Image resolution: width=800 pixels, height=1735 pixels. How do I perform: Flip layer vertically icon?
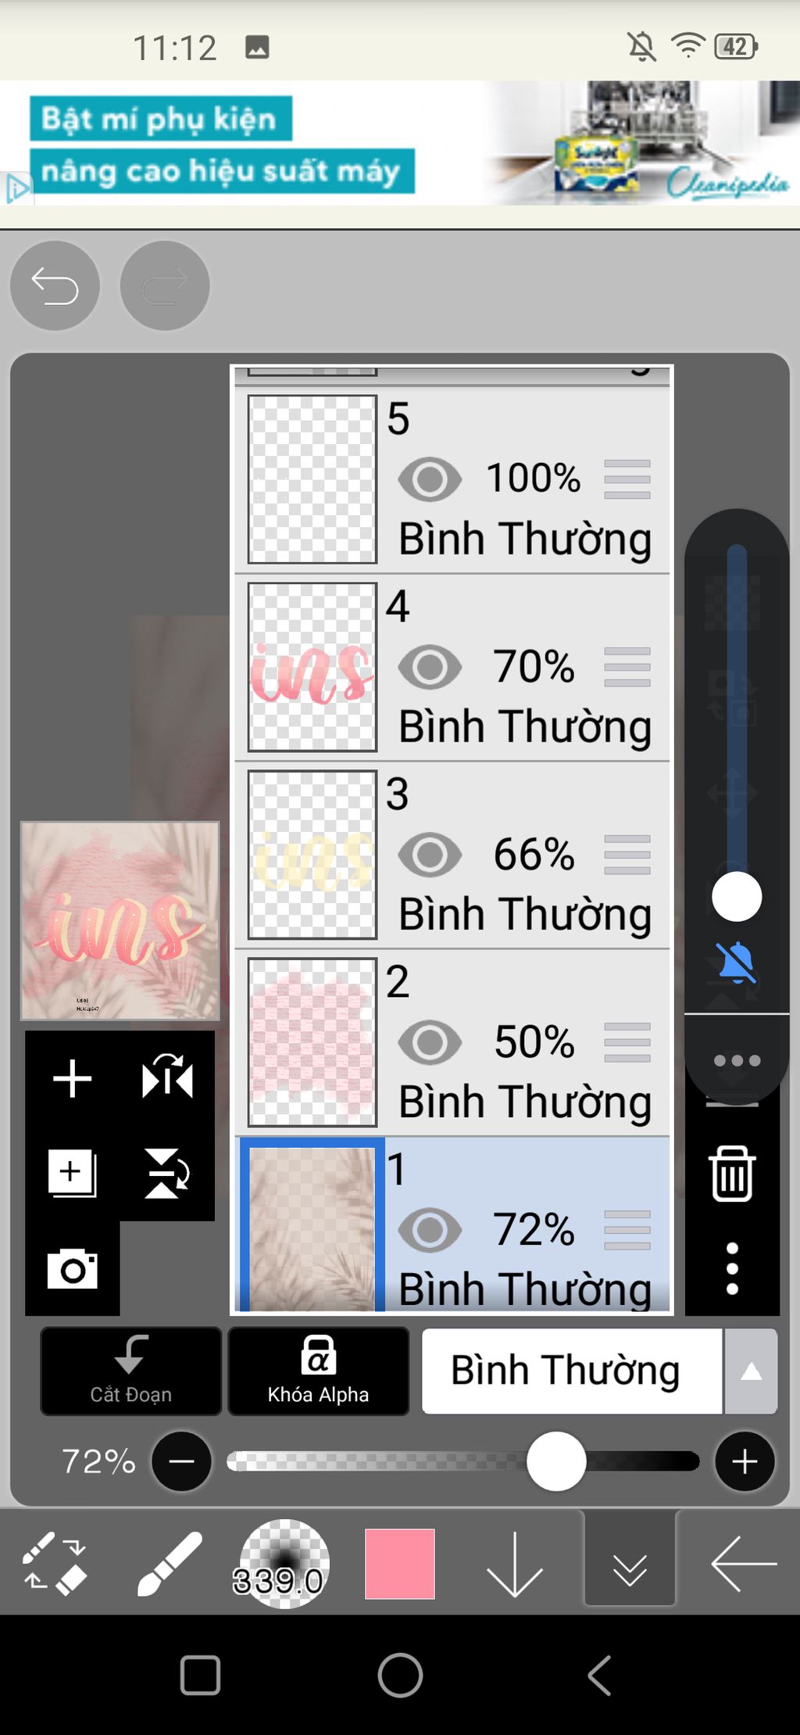pos(167,1173)
